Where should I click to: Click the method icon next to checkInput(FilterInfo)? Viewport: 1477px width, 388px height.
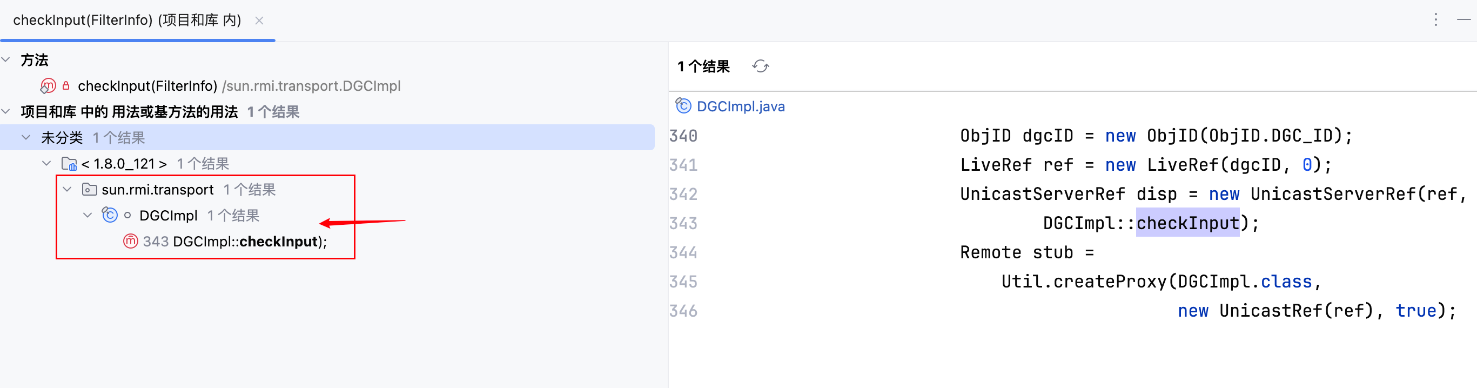[48, 86]
